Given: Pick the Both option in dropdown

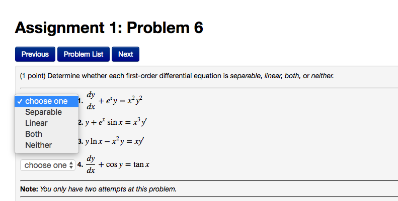Looking at the screenshot, I should (x=34, y=134).
